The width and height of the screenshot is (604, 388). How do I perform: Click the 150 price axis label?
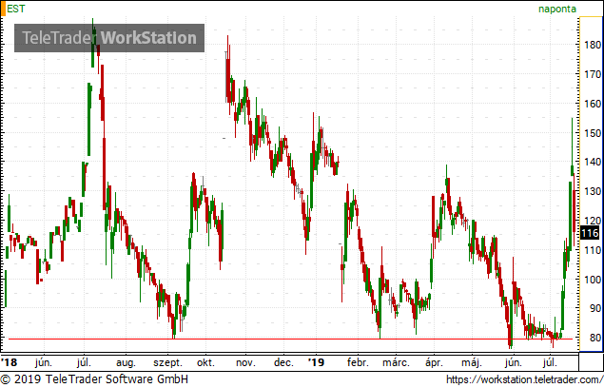pyautogui.click(x=593, y=133)
